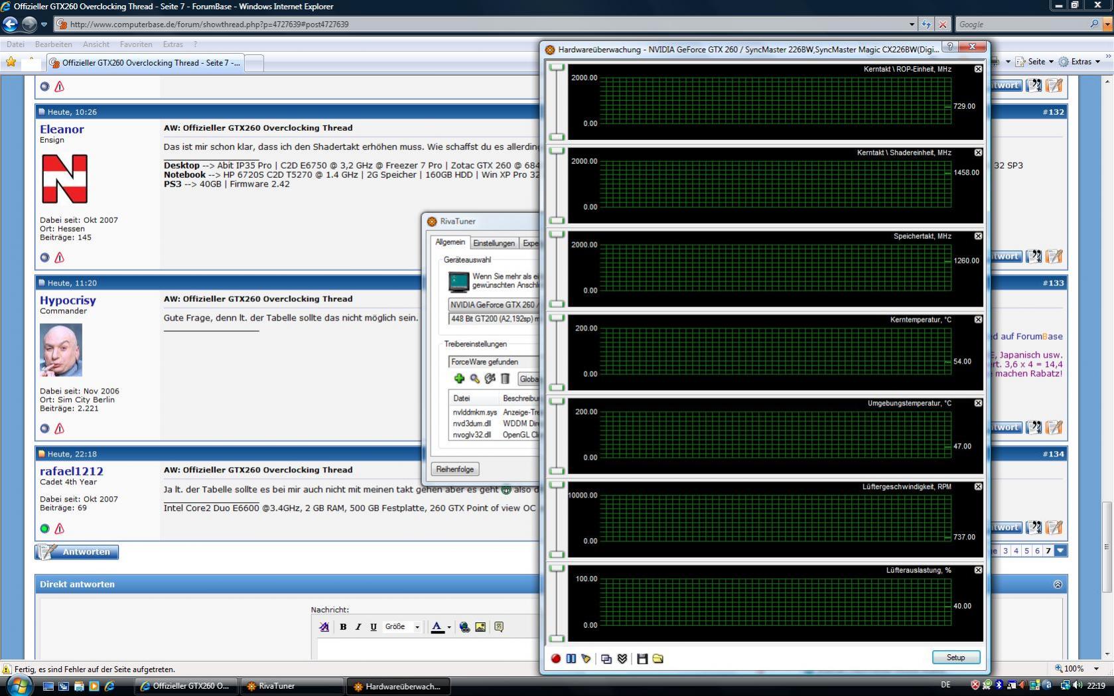Report Hypocrisy's post with the warning icon
This screenshot has width=1114, height=696.
[x=59, y=428]
